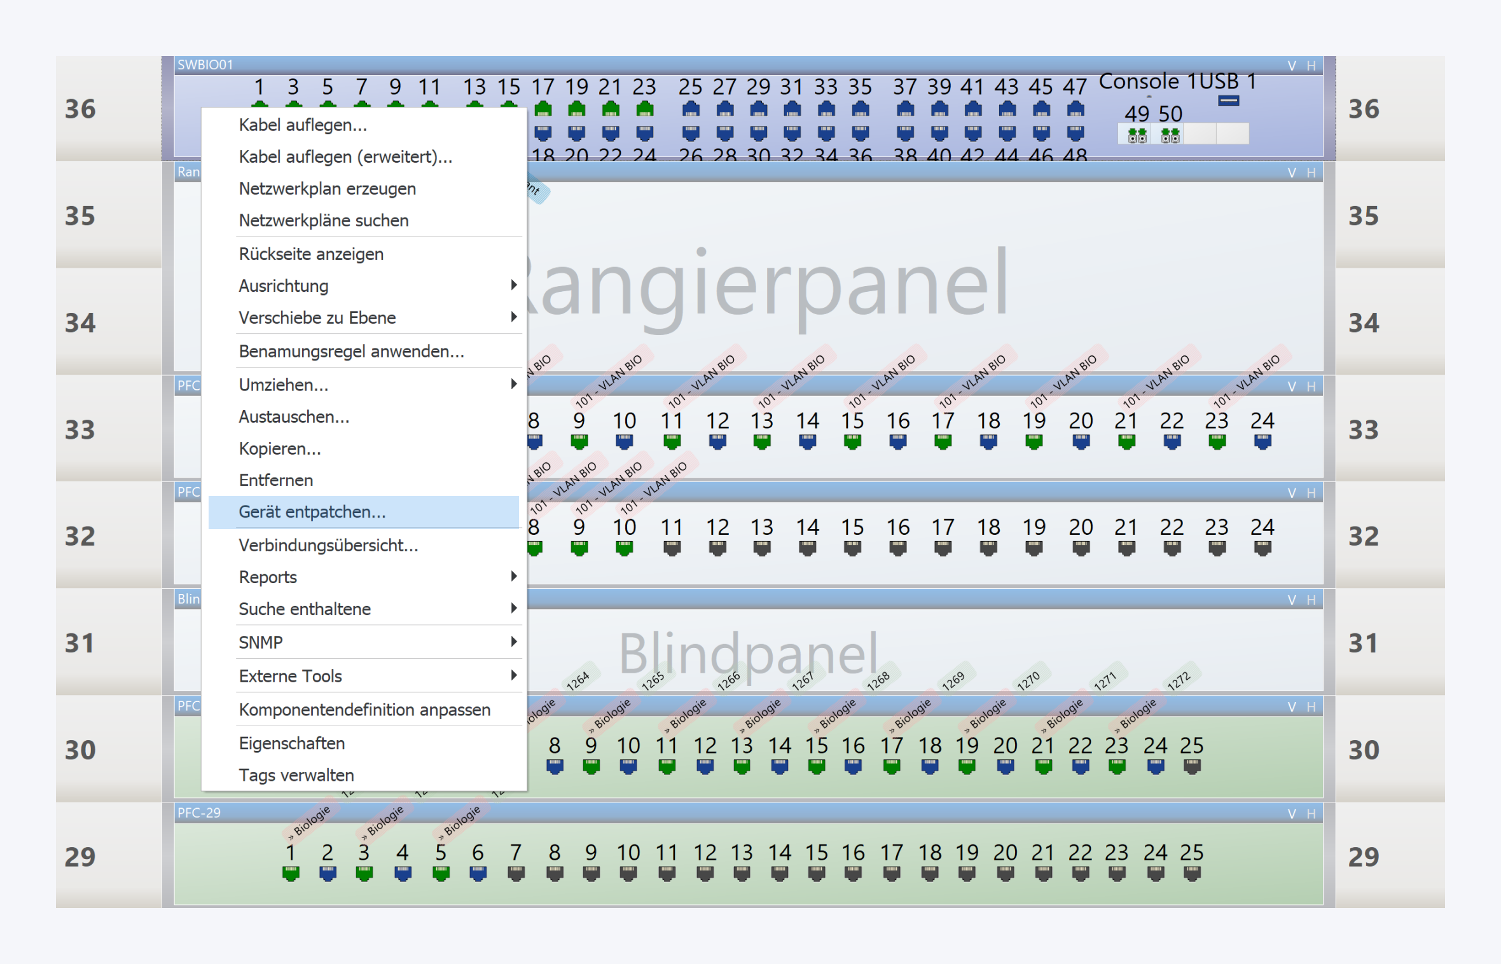Click port 24 on rack unit 33 panel

pyautogui.click(x=1262, y=441)
